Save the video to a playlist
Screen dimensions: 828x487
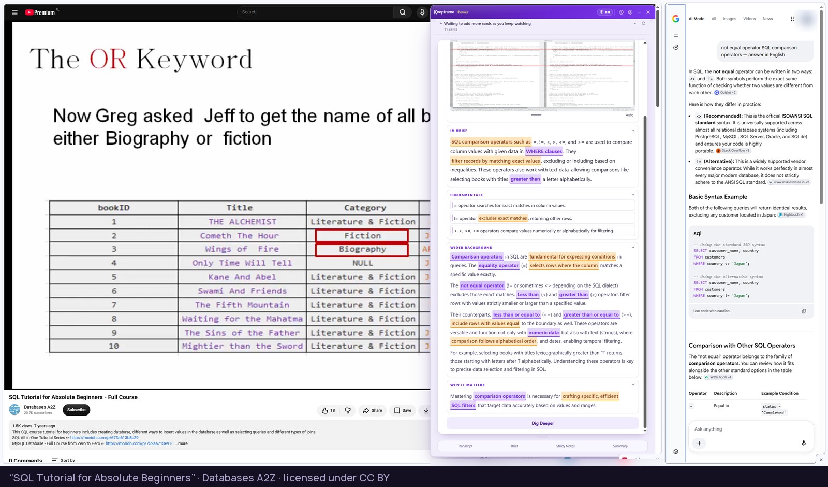click(x=403, y=410)
